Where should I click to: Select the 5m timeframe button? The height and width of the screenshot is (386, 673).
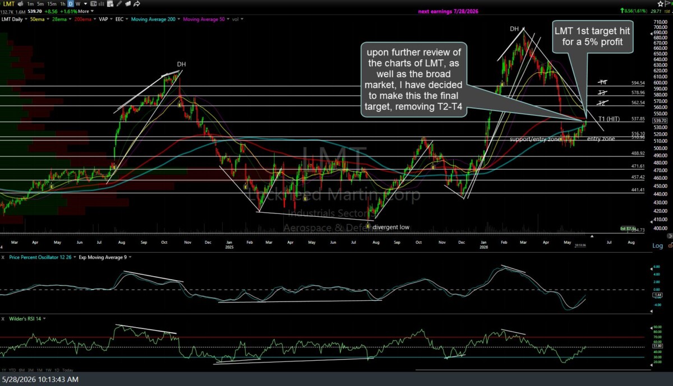pyautogui.click(x=40, y=4)
